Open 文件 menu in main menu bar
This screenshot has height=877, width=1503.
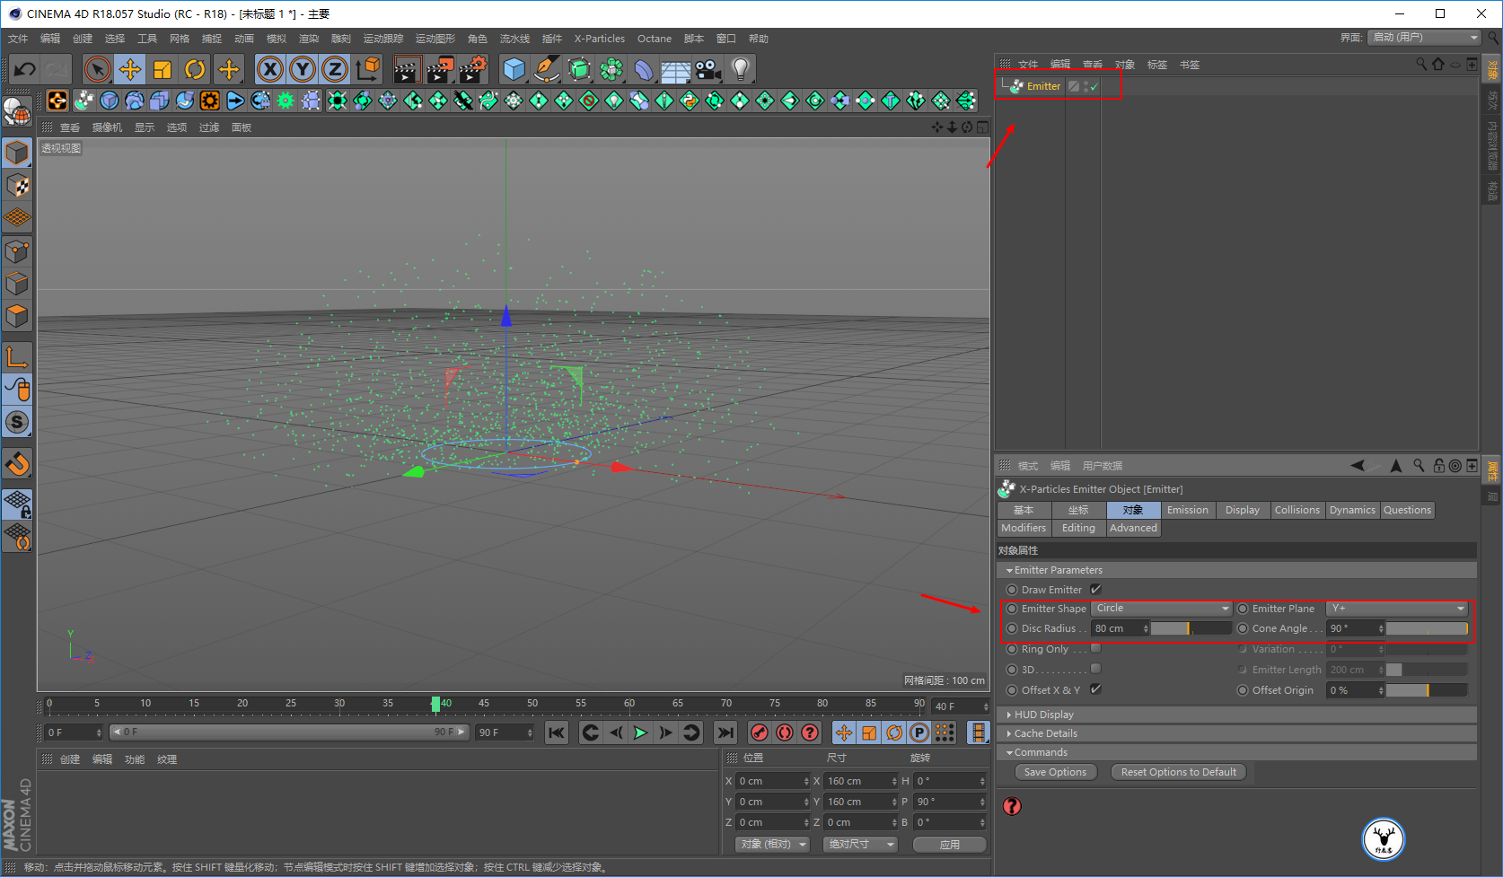18,39
